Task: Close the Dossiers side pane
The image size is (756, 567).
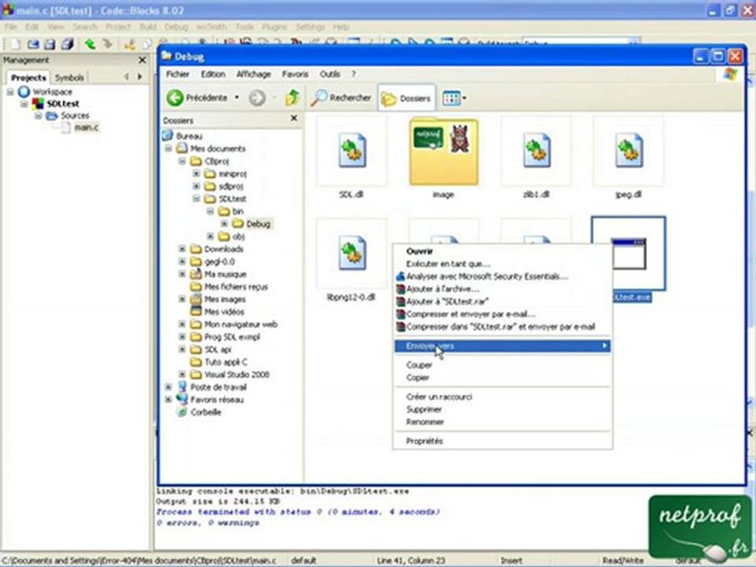Action: click(294, 118)
